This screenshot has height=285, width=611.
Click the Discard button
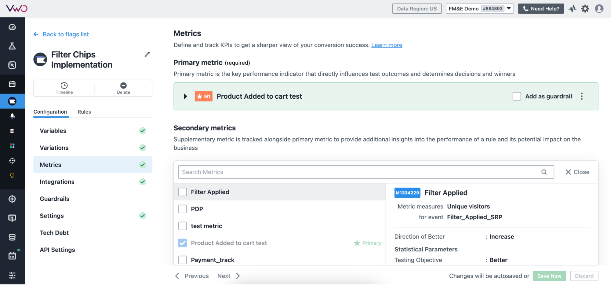pos(584,276)
